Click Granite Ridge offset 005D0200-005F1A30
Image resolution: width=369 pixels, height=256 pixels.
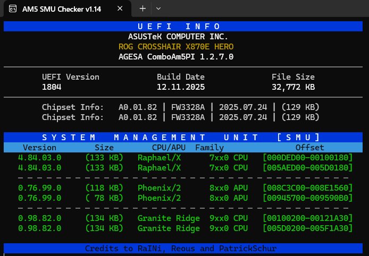(x=308, y=228)
